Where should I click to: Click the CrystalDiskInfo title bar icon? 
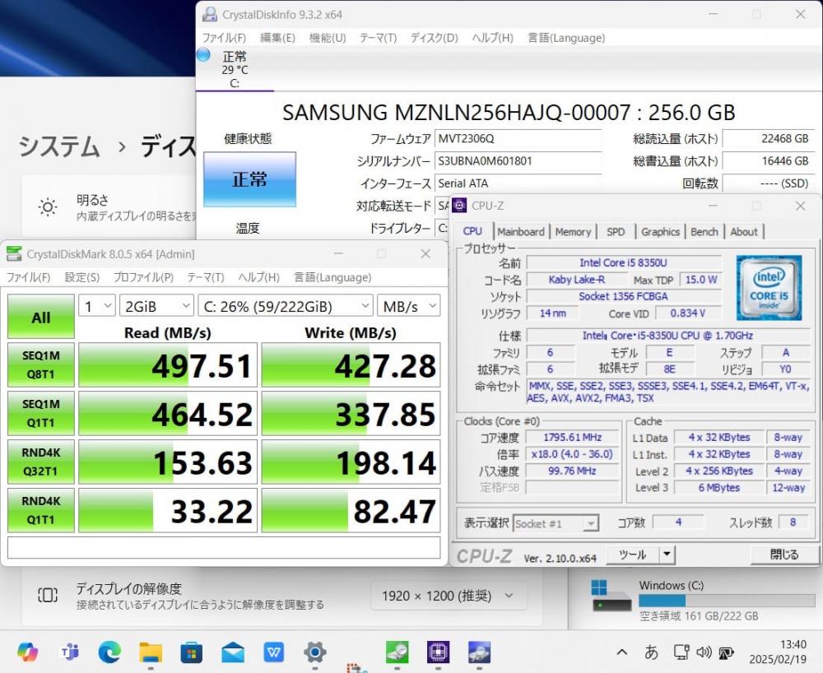click(x=210, y=14)
